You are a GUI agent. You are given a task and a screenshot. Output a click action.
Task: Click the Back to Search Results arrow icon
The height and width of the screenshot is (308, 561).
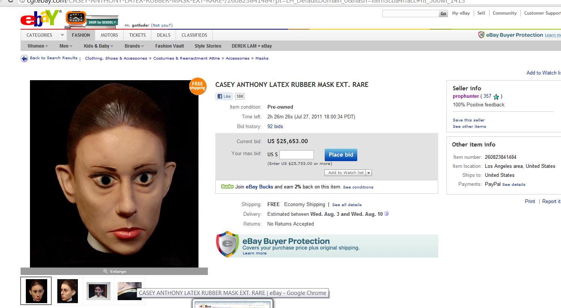point(24,58)
